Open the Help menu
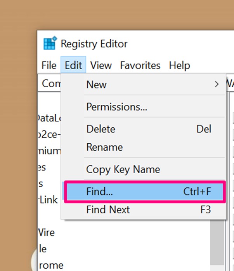Screen dimensions: 234x271 (x=179, y=65)
